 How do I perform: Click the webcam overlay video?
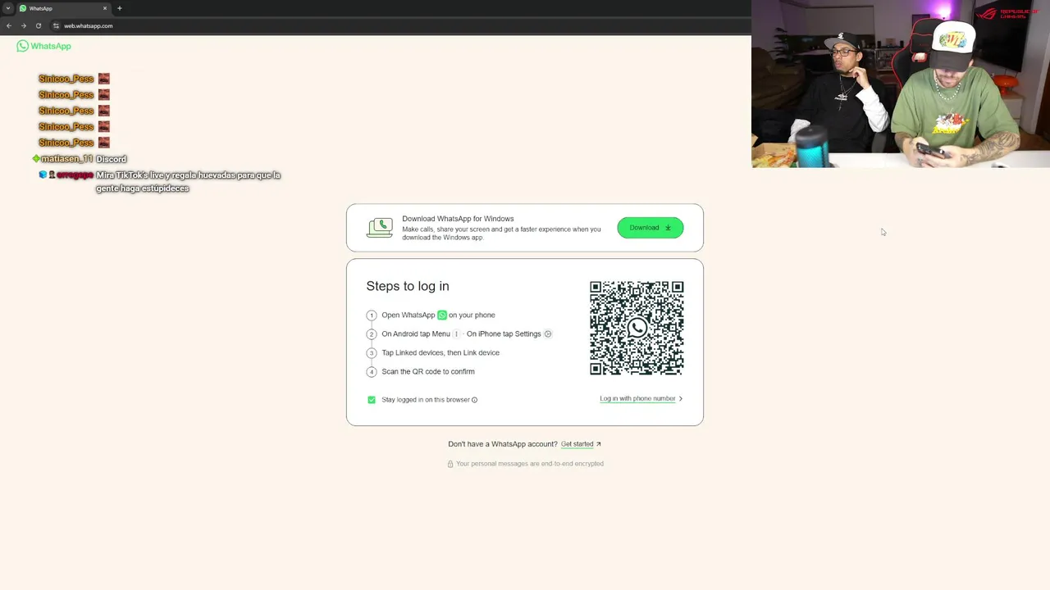pyautogui.click(x=901, y=84)
